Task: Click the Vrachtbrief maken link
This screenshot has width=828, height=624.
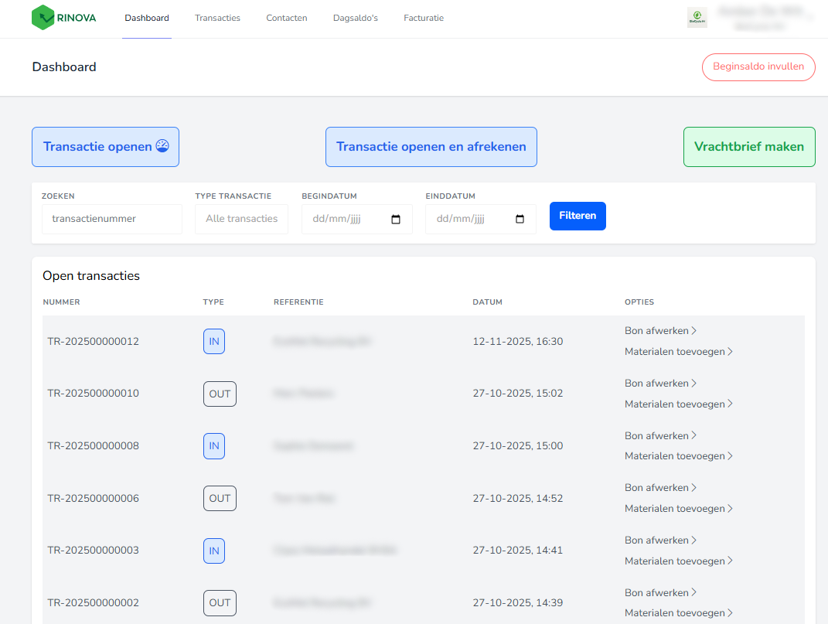Action: pyautogui.click(x=748, y=146)
